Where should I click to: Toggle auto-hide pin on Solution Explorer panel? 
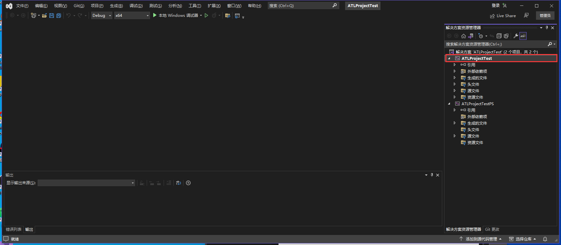pyautogui.click(x=547, y=28)
